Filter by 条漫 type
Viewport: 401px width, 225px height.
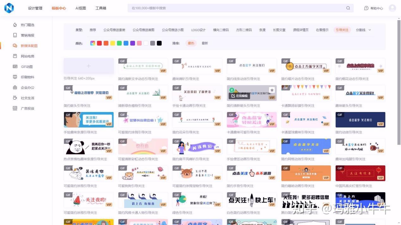pyautogui.click(x=262, y=30)
